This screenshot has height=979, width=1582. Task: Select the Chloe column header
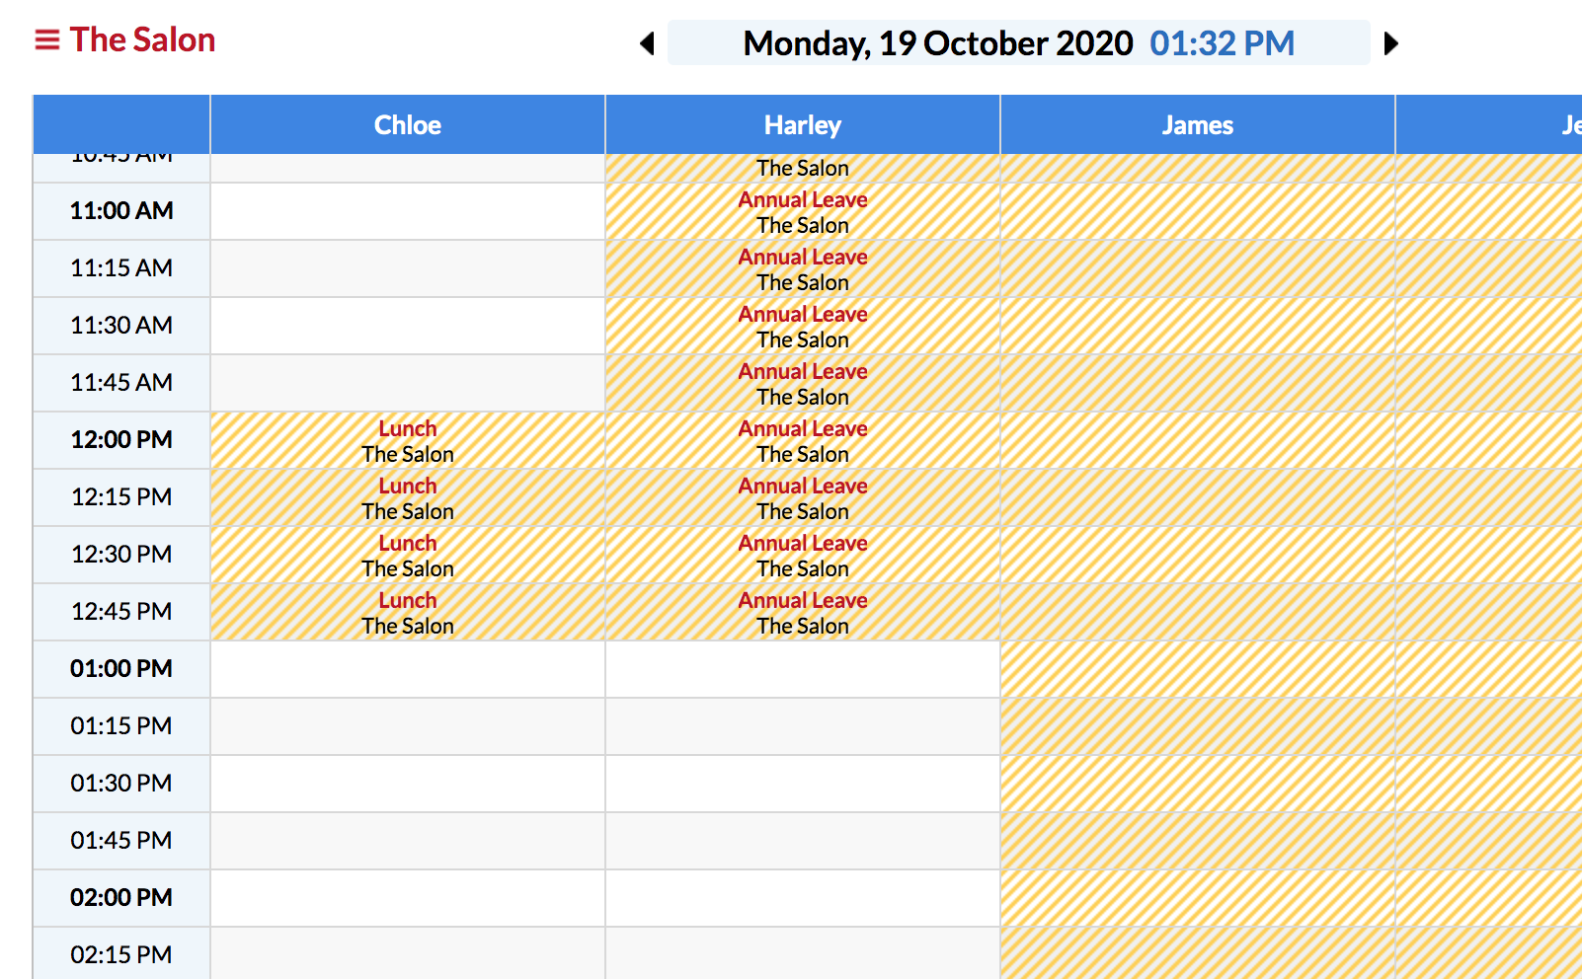coord(408,124)
